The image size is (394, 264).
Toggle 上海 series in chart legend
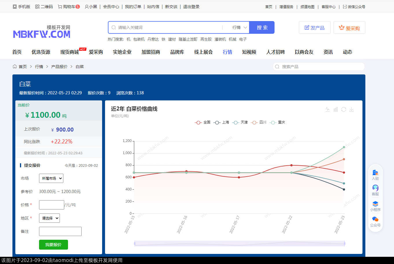pyautogui.click(x=221, y=122)
